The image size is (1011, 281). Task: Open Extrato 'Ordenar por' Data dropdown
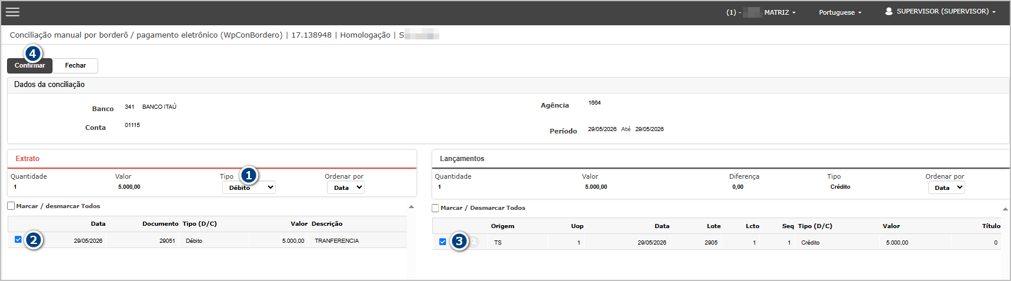(346, 188)
